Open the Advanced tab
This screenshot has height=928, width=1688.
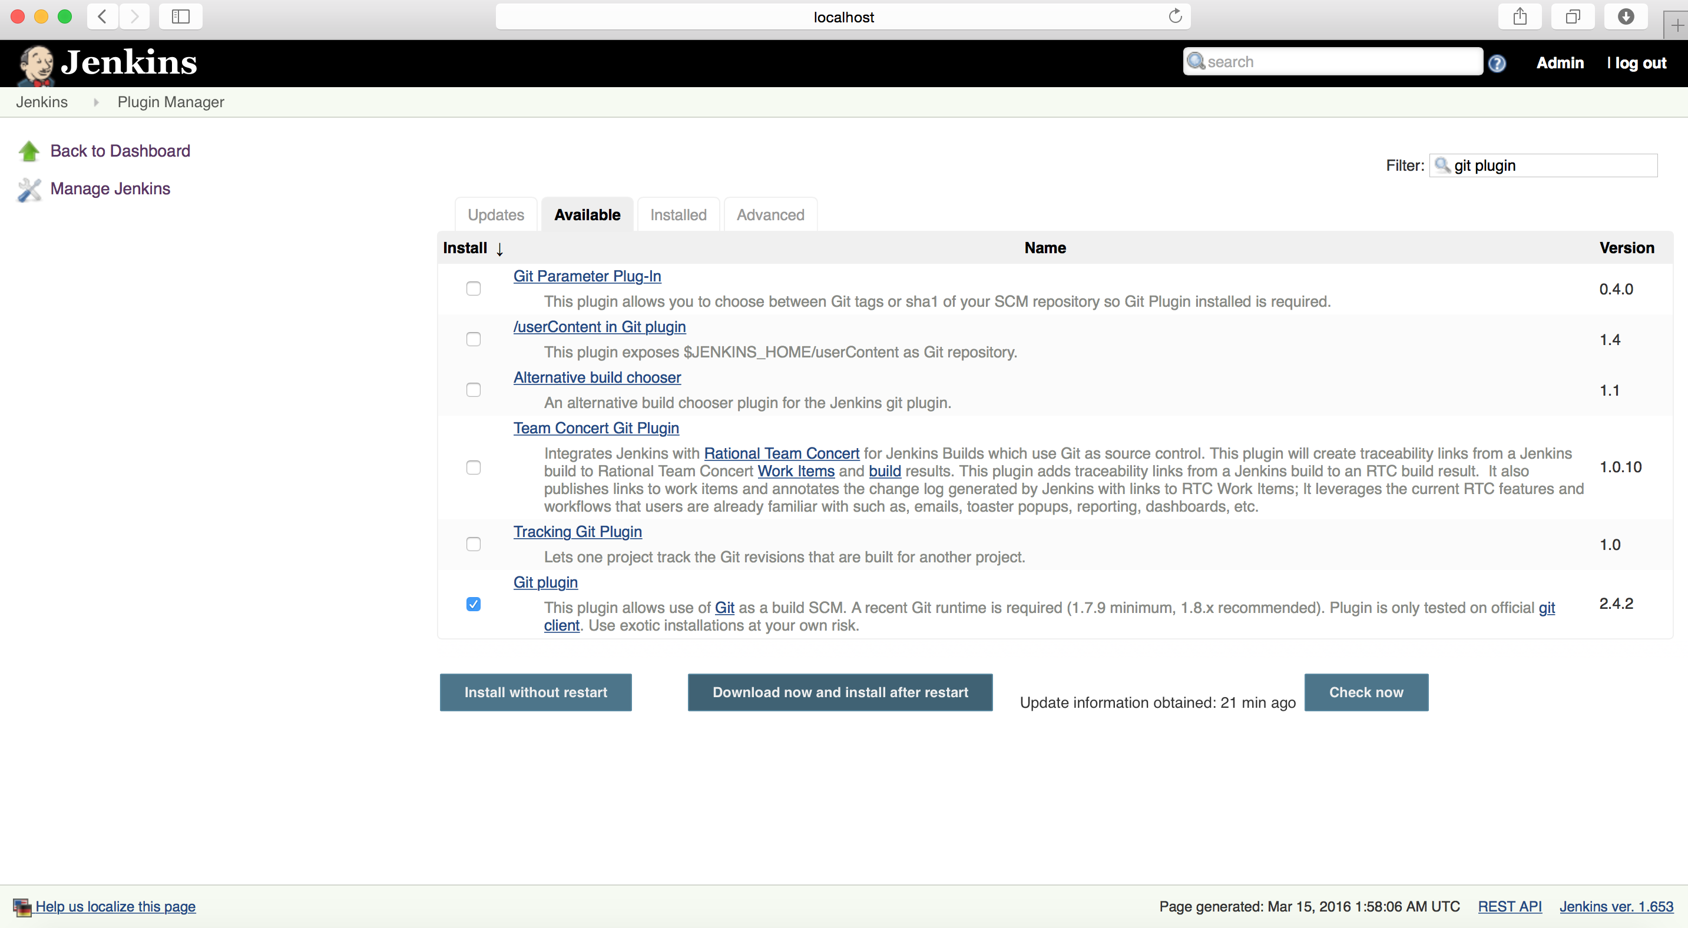[x=770, y=215]
